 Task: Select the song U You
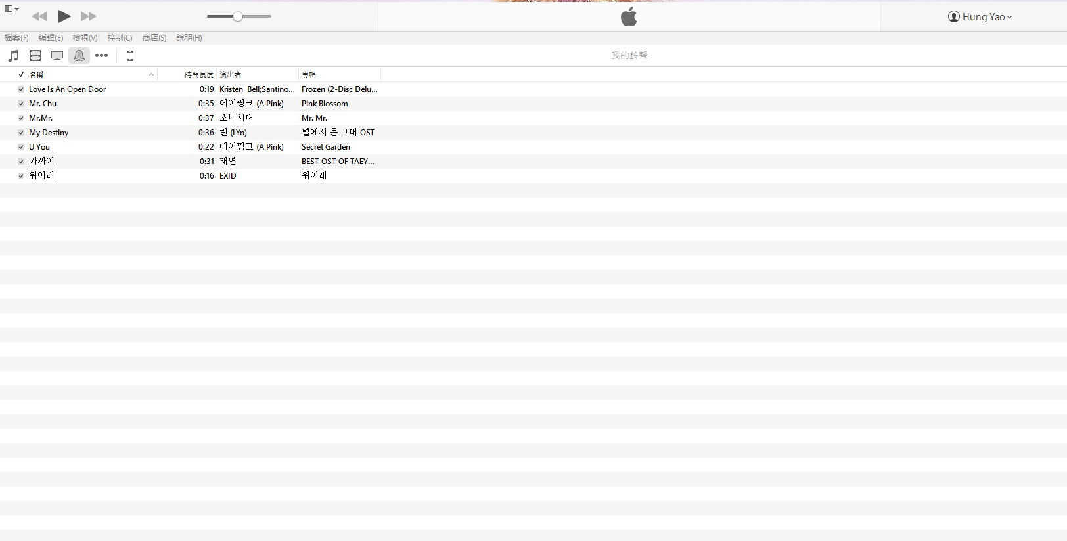pos(39,147)
